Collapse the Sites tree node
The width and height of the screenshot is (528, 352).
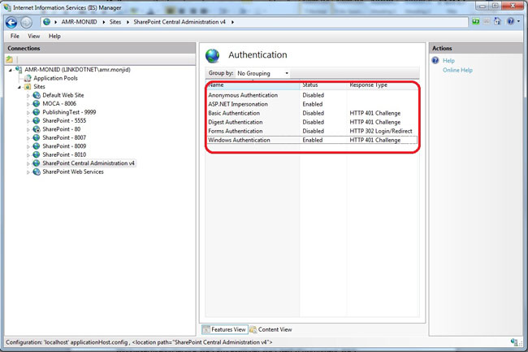coord(19,87)
